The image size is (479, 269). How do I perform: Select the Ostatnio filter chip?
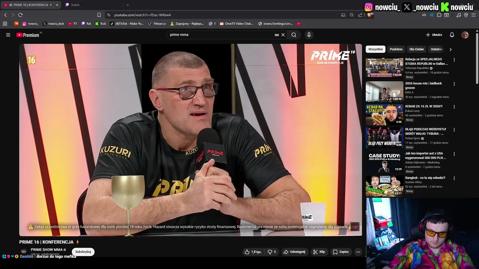click(x=436, y=49)
